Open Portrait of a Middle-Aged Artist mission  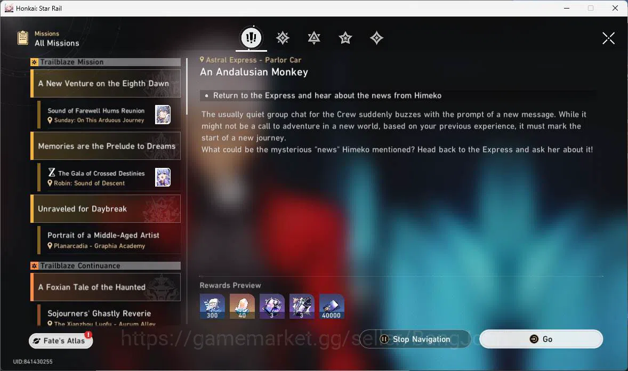coord(109,240)
